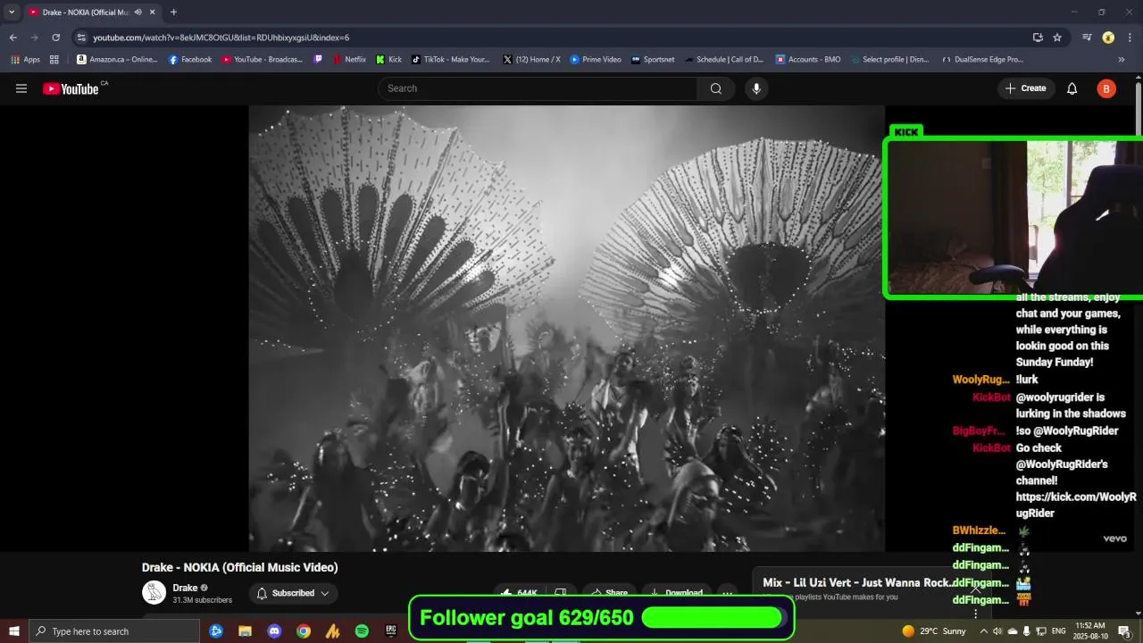Click the YouTube search input field

pos(538,88)
